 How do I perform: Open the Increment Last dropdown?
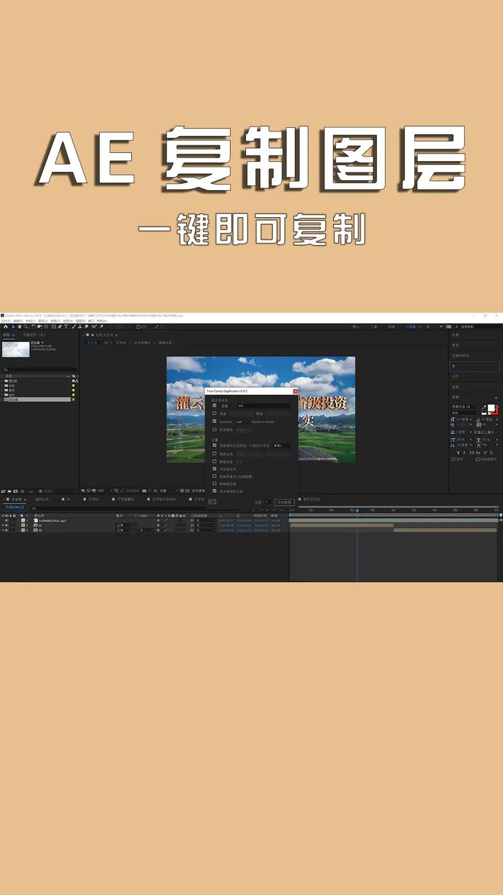241,422
